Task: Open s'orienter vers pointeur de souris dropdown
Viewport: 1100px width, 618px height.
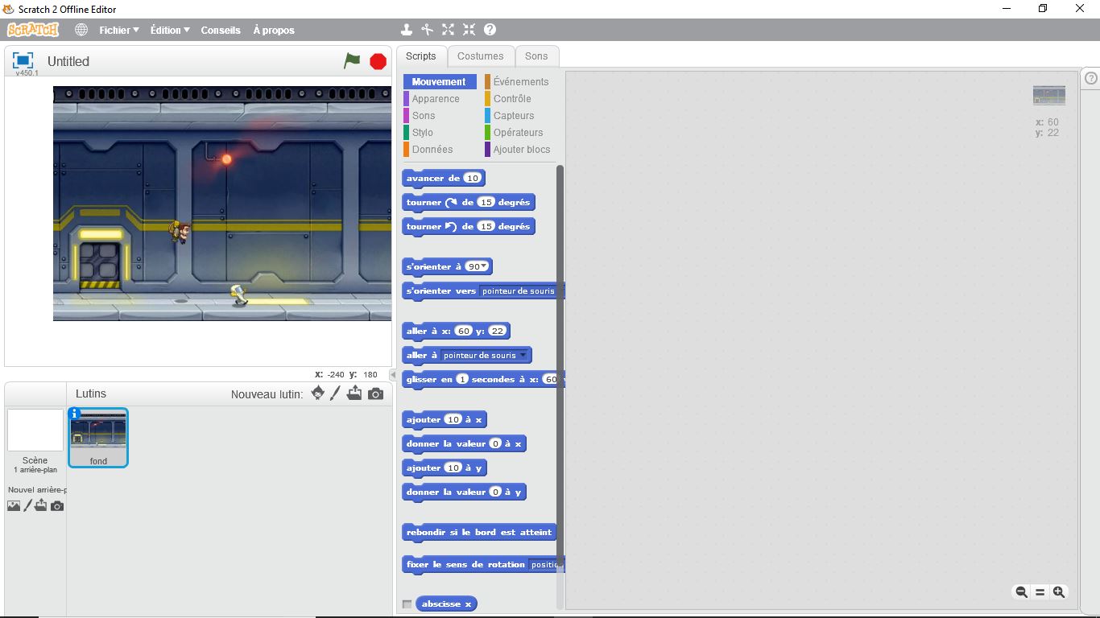Action: pyautogui.click(x=521, y=291)
